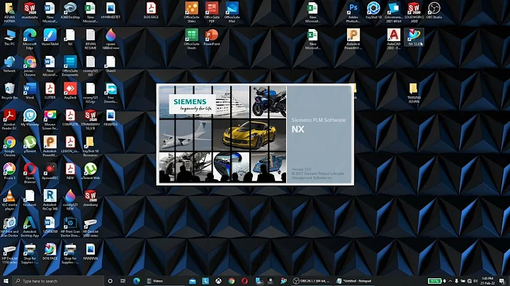Screen dimensions: 510x286
Task: Open the taskbar clock and date
Action: tap(488, 281)
